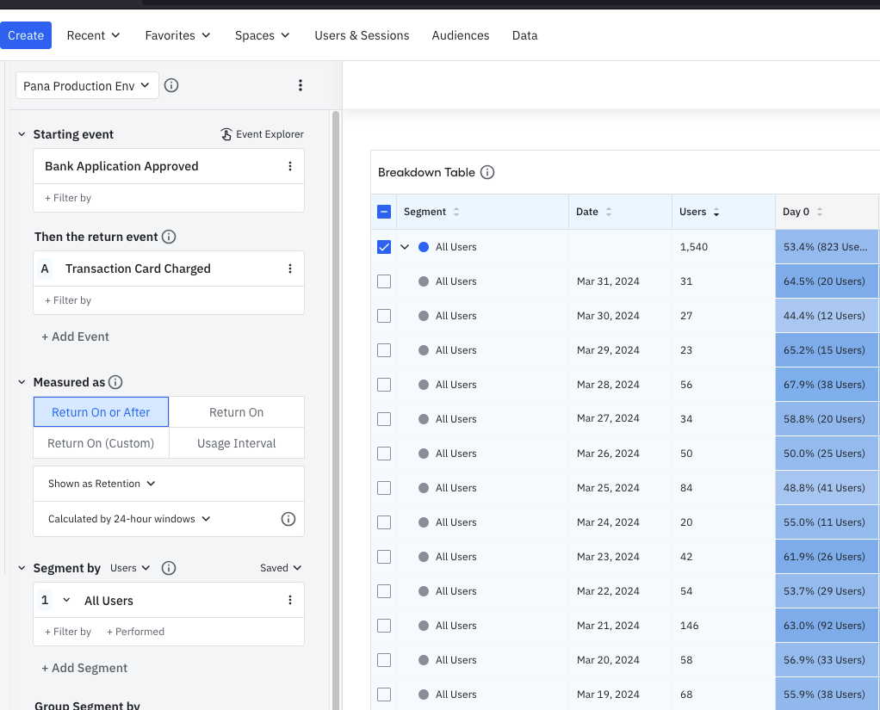The width and height of the screenshot is (880, 710).
Task: Open the Recent menu
Action: click(x=93, y=35)
